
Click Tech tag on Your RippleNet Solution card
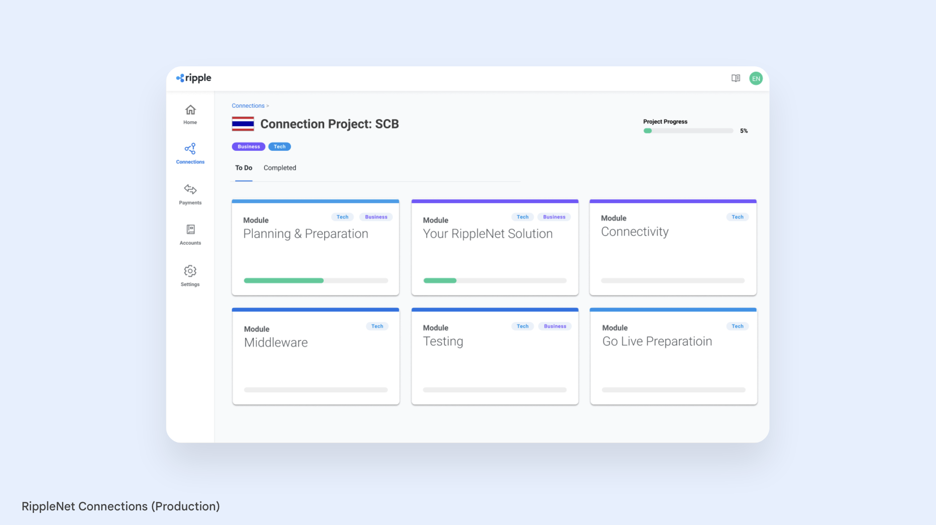(x=522, y=217)
